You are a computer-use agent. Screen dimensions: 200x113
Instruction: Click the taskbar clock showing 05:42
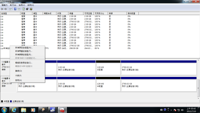tap(191, 110)
